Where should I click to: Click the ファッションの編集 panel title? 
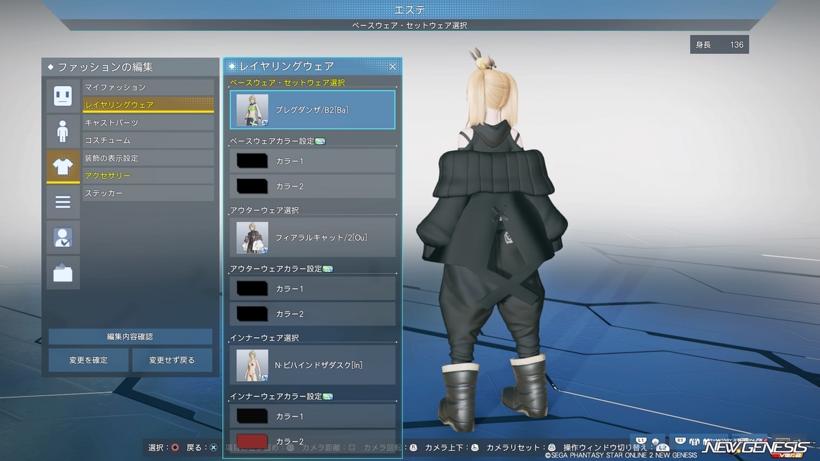tap(105, 67)
